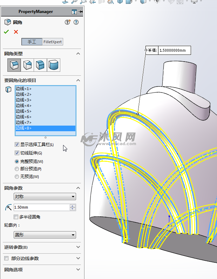This screenshot has height=279, width=217.
Task: Collapse the 圆角参数 section
Action: click(x=78, y=188)
